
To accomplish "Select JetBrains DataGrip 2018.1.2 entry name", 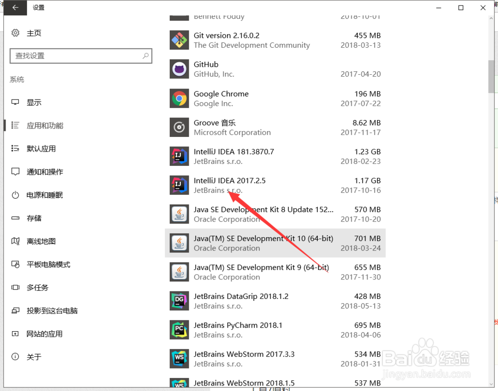I will pyautogui.click(x=241, y=296).
